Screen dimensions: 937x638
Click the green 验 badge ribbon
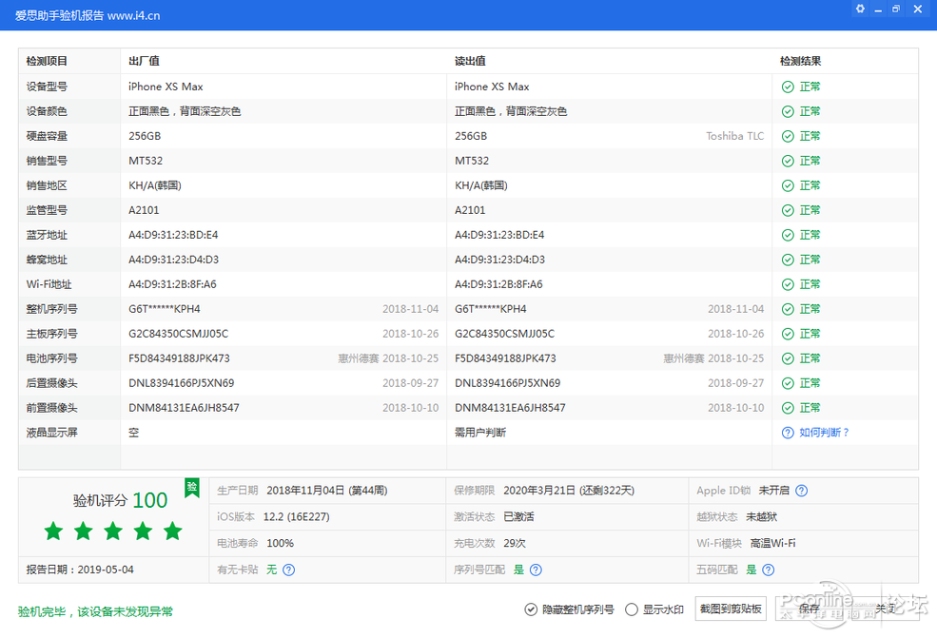[x=192, y=487]
